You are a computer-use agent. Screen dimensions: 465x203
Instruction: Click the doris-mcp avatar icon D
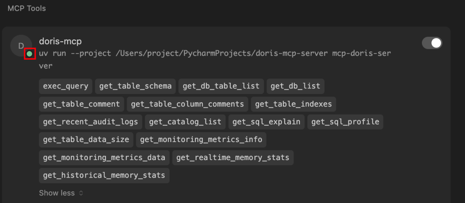pyautogui.click(x=21, y=45)
